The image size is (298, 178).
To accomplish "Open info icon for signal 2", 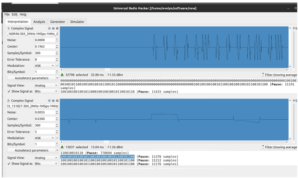I will point(53,101).
